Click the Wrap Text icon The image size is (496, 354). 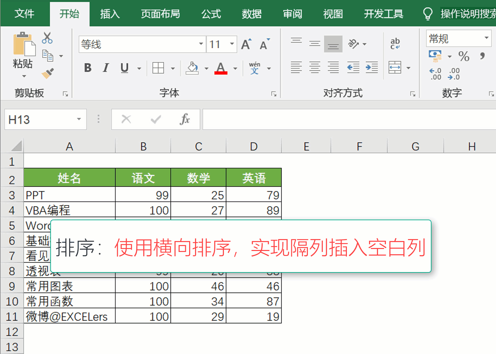point(395,44)
